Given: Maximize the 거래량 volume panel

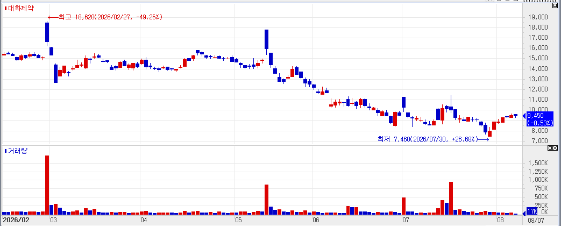Looking at the screenshot, I should (550, 148).
